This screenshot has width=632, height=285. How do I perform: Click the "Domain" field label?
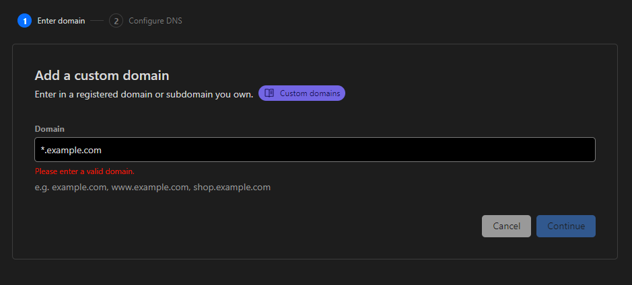click(x=49, y=128)
